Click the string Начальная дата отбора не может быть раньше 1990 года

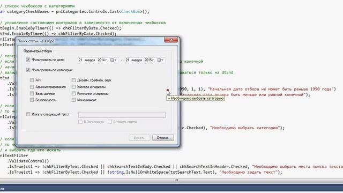coord(270,89)
